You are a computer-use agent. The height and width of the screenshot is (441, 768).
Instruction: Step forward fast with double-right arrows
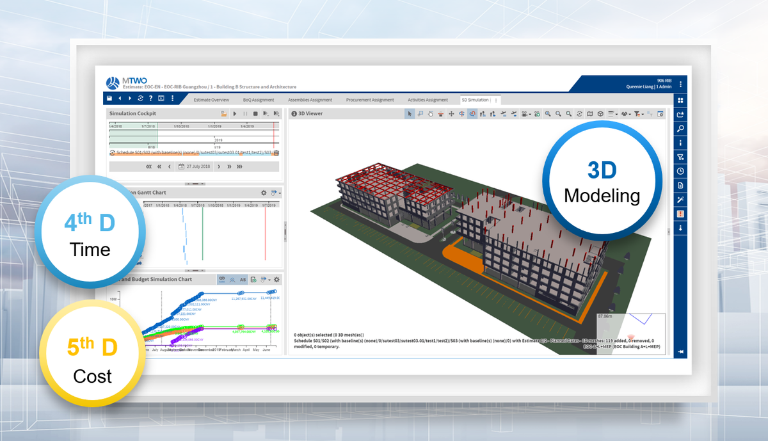pos(229,166)
